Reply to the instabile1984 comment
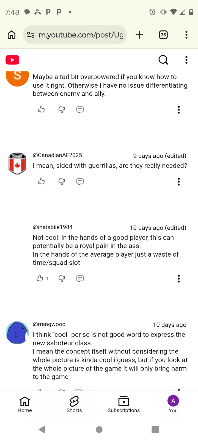Viewport: 198px width, 441px height. pyautogui.click(x=80, y=279)
